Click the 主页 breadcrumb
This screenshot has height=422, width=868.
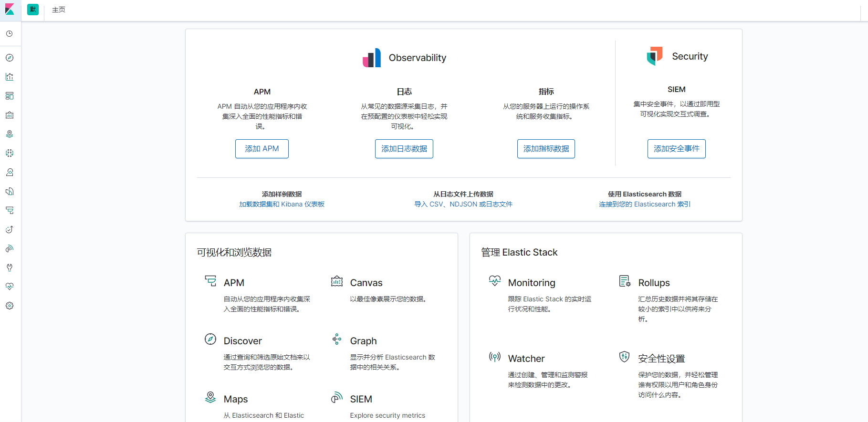[59, 10]
